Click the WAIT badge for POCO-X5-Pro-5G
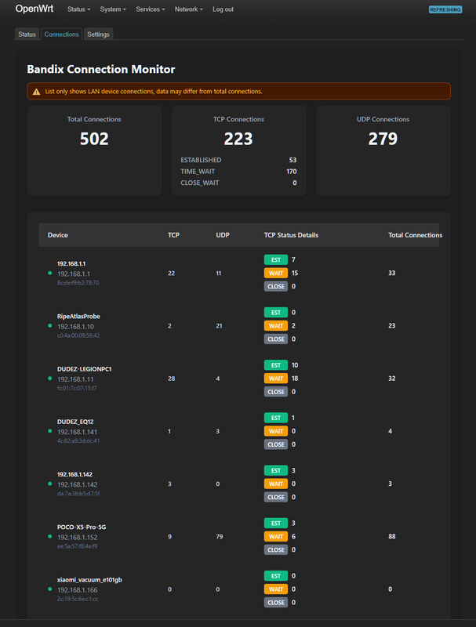The height and width of the screenshot is (627, 476). (x=276, y=537)
